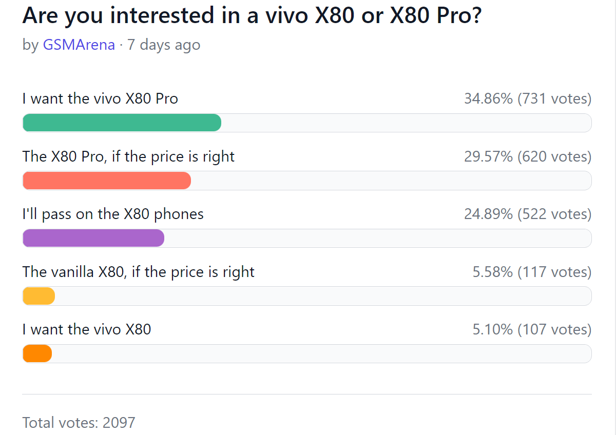Click the 34.86% (731 votes) result
The image size is (616, 435).
click(528, 98)
